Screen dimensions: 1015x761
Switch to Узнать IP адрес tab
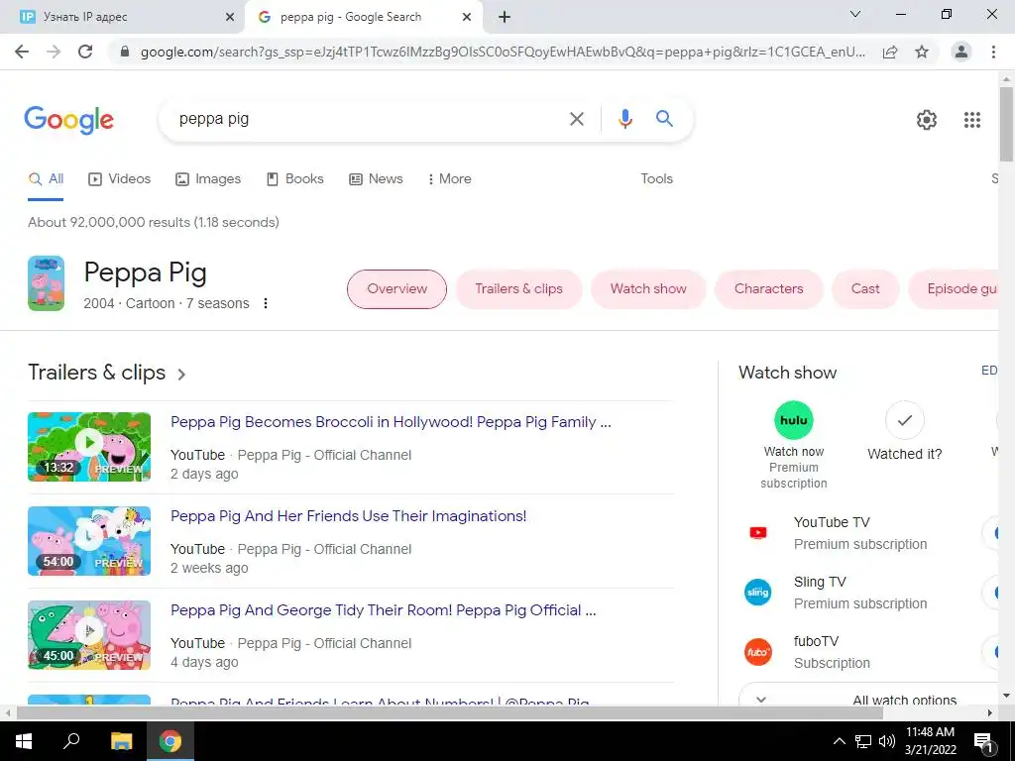pyautogui.click(x=122, y=17)
